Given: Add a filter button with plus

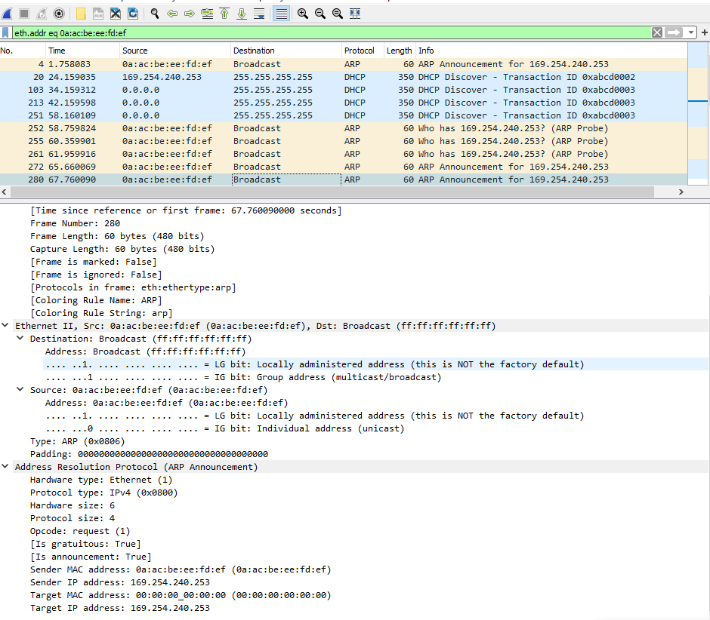Looking at the screenshot, I should (704, 32).
